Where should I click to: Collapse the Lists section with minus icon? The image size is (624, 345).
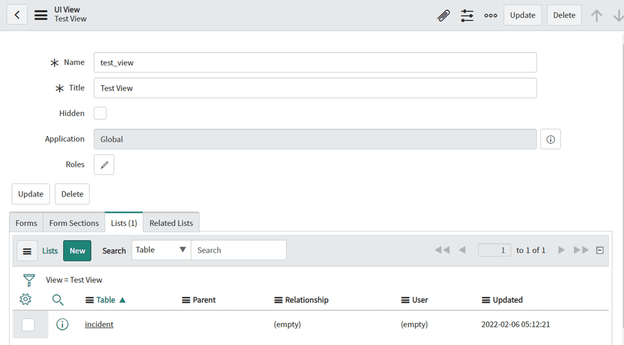[x=600, y=250]
